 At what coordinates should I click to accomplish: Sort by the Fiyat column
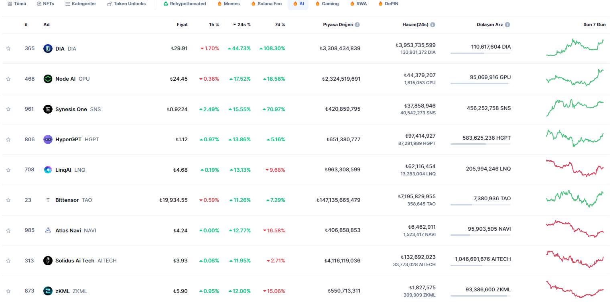coord(182,24)
